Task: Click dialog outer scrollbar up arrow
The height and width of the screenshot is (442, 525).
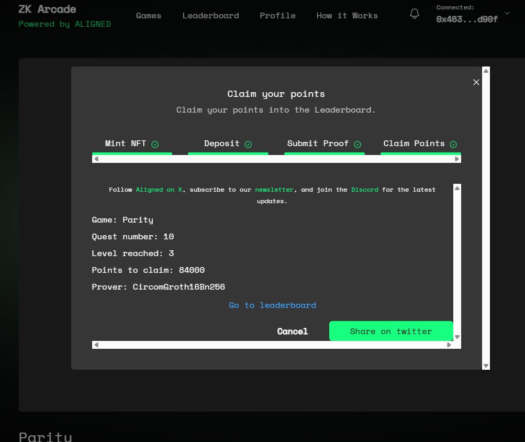Action: coord(486,71)
